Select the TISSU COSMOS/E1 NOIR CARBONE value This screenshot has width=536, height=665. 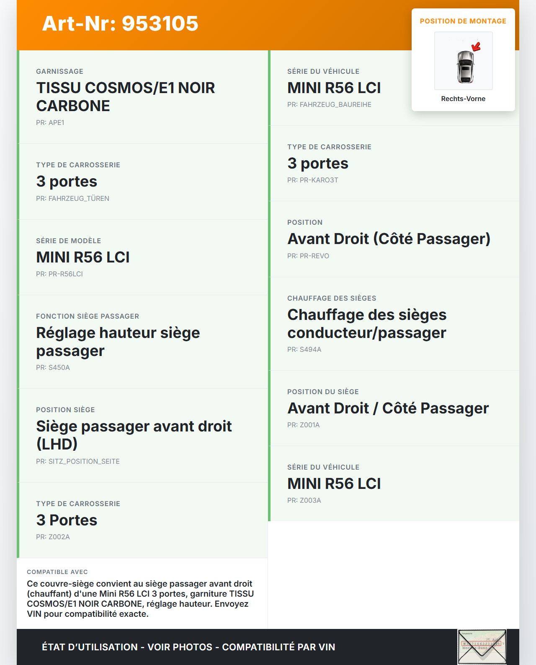point(125,97)
